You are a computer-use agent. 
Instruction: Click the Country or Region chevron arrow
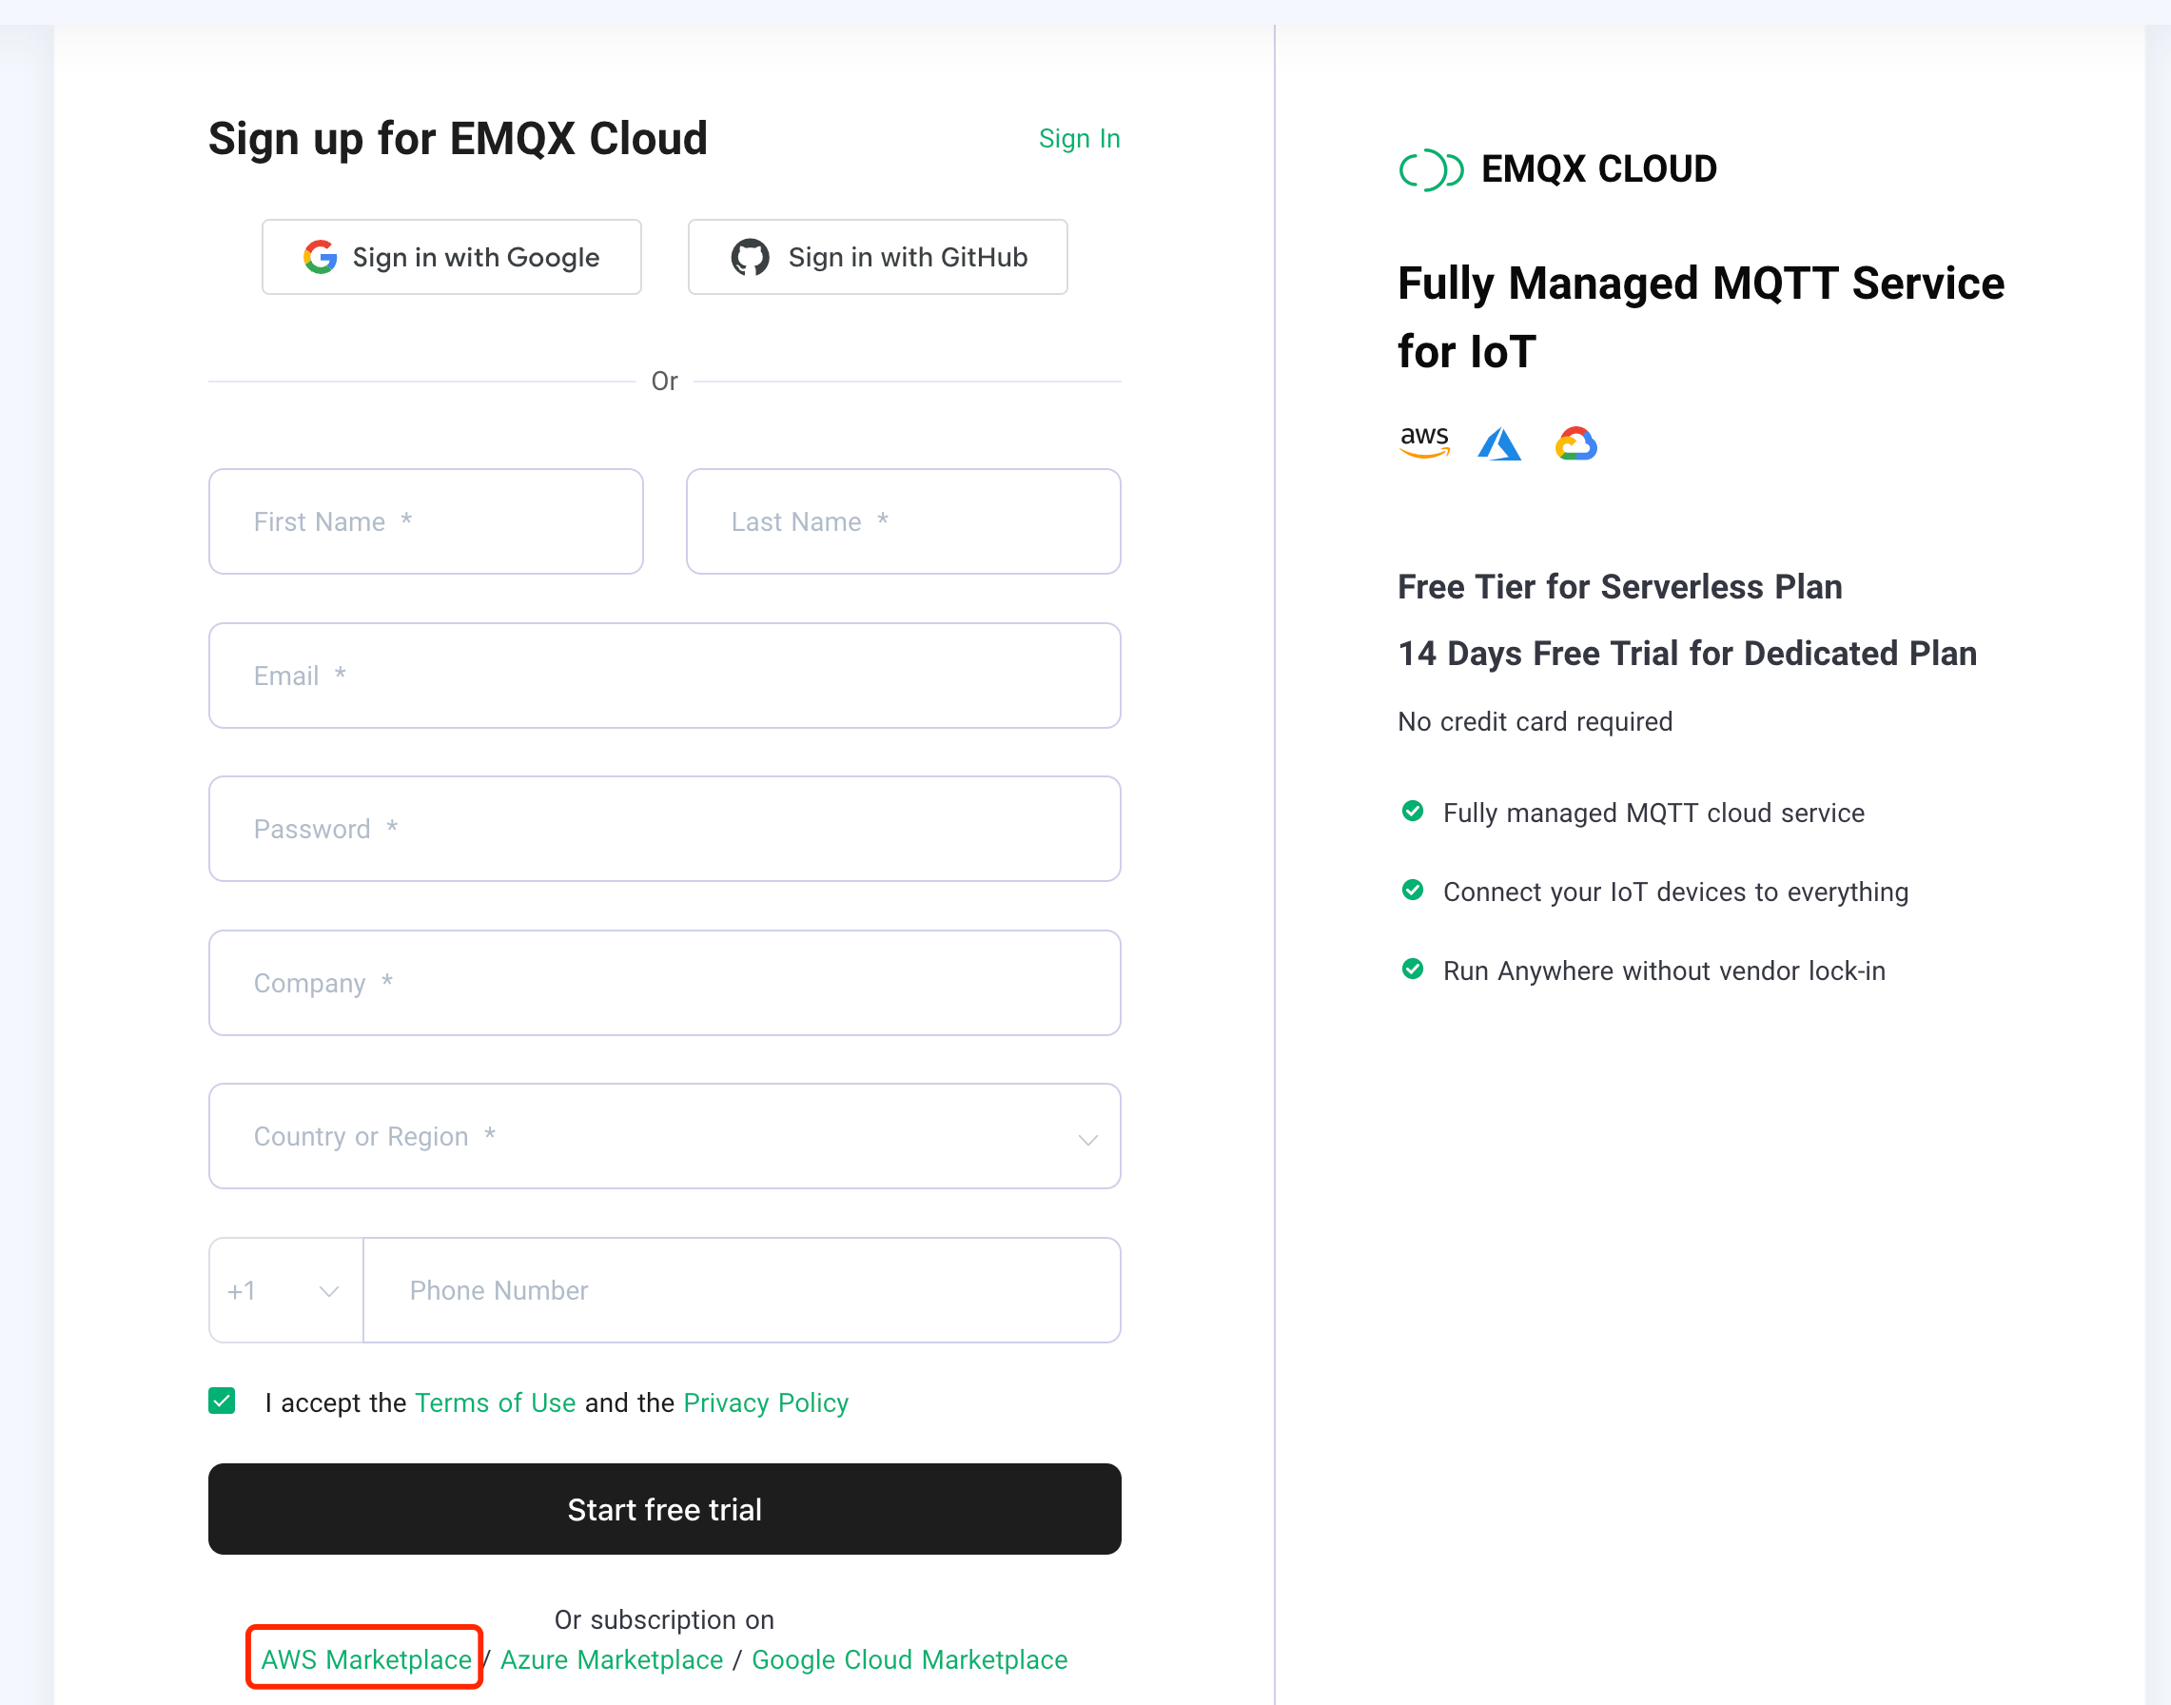1088,1139
